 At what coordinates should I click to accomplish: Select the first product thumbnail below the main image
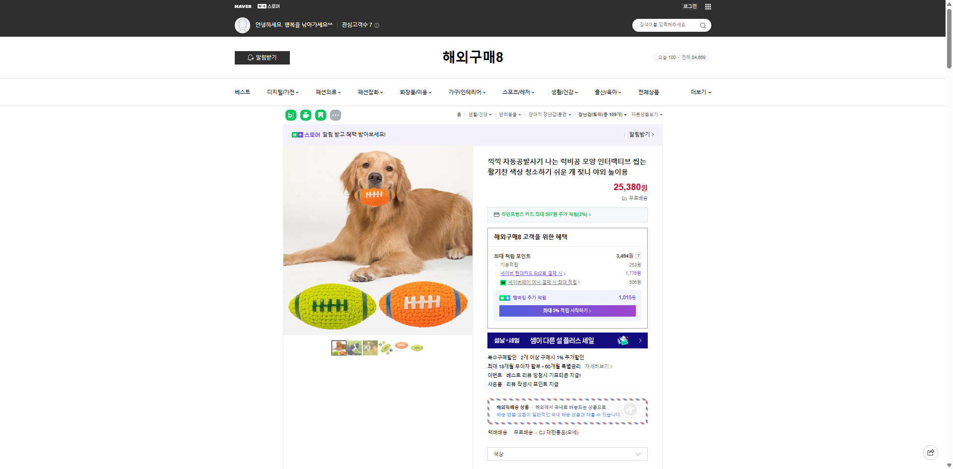point(339,347)
